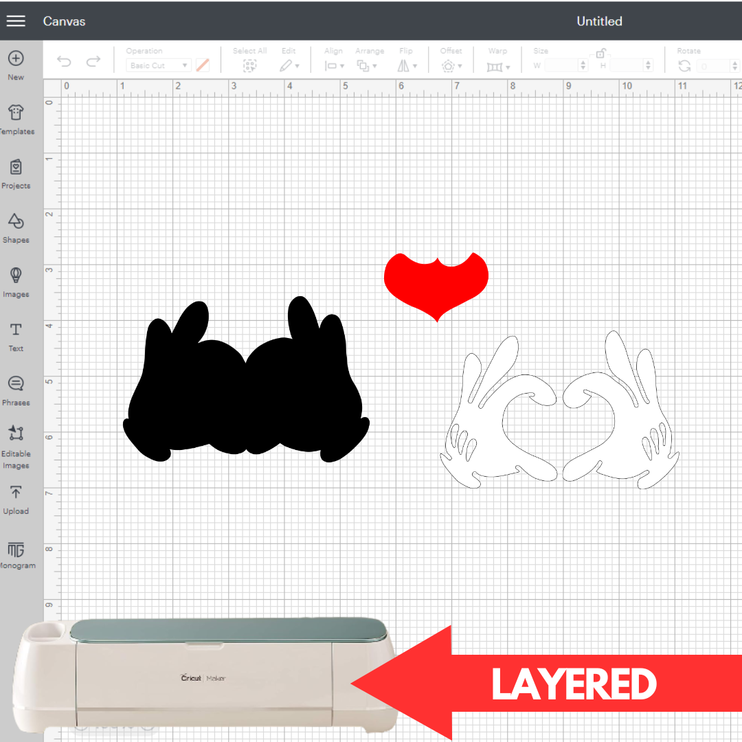Toggle the size aspect ratio lock
742x742 pixels.
coord(600,53)
